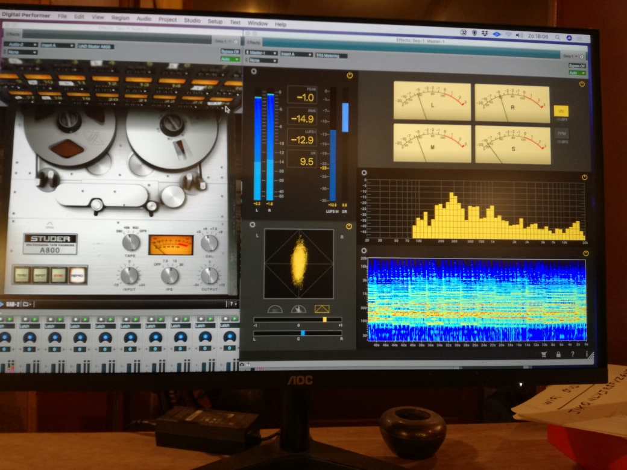Open the Window menu
The height and width of the screenshot is (470, 627).
click(x=257, y=23)
